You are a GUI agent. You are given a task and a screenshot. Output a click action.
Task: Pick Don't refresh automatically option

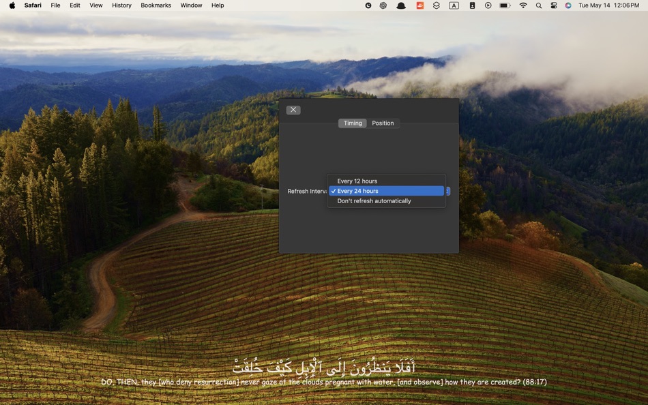386,201
